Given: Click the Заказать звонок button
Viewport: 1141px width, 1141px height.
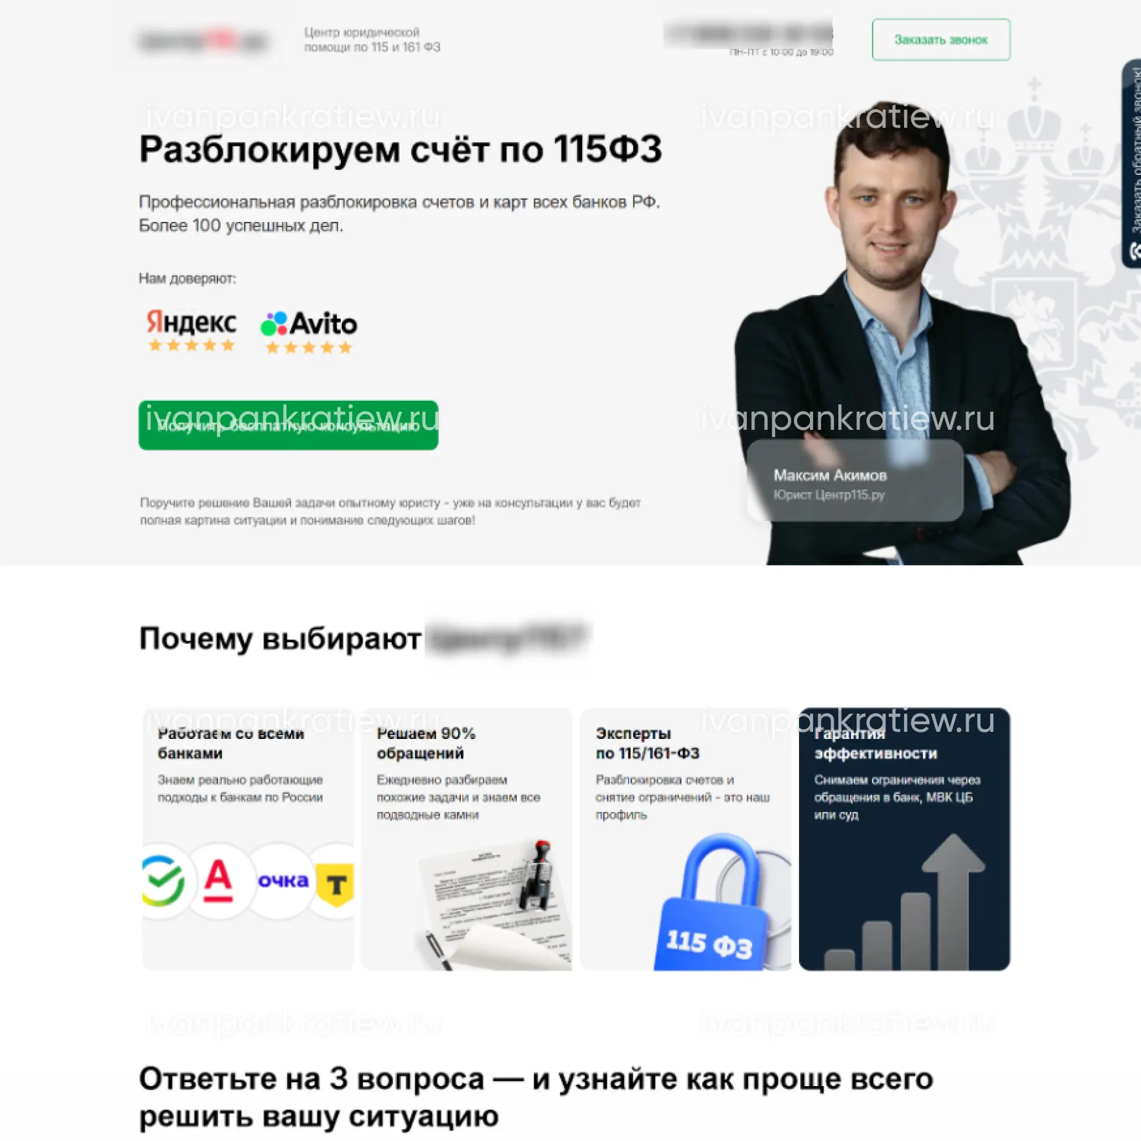Looking at the screenshot, I should [941, 40].
